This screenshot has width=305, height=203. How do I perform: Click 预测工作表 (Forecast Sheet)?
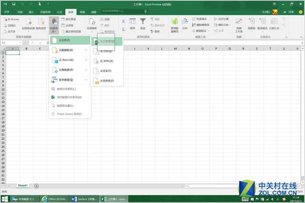pyautogui.click(x=239, y=25)
